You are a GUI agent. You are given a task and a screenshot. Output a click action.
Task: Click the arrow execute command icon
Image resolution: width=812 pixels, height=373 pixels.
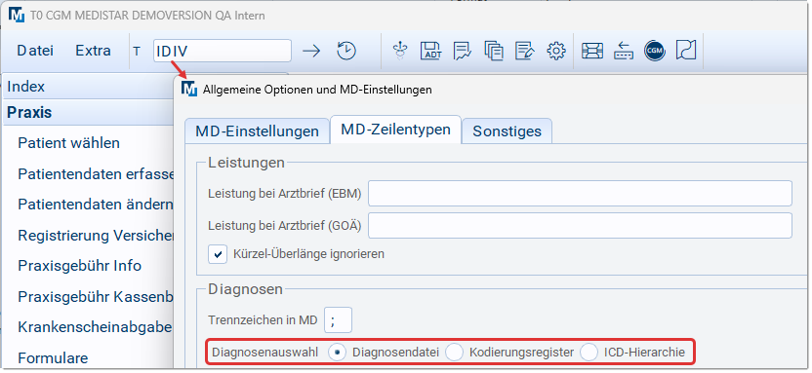(x=311, y=51)
